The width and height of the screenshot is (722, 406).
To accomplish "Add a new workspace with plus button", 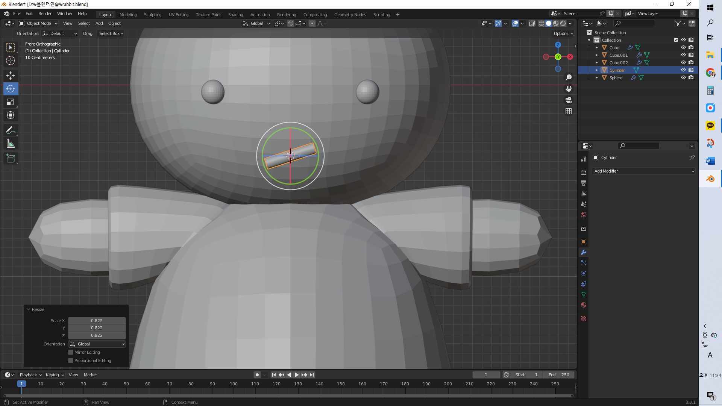I will click(397, 15).
